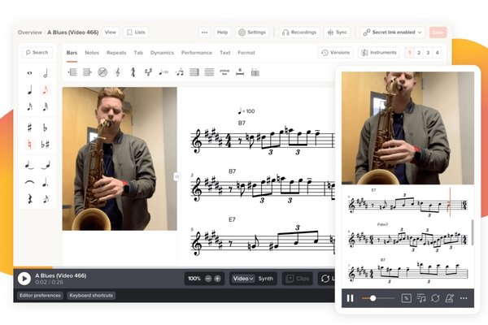488x325 pixels.
Task: Open the Text tab
Action: point(225,53)
